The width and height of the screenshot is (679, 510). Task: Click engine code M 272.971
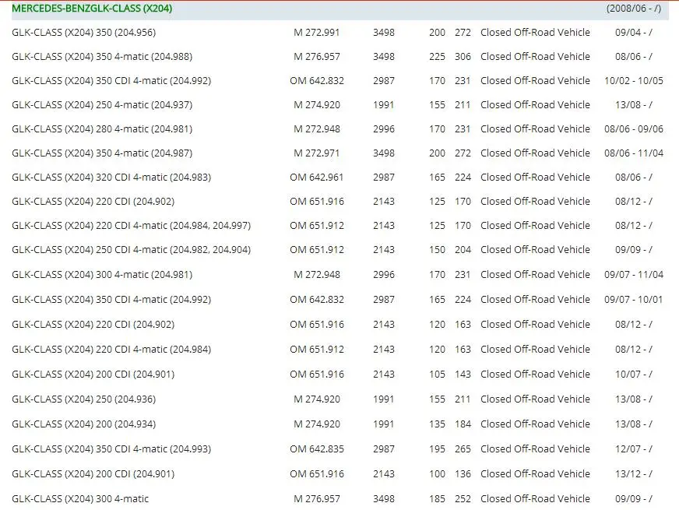click(317, 153)
